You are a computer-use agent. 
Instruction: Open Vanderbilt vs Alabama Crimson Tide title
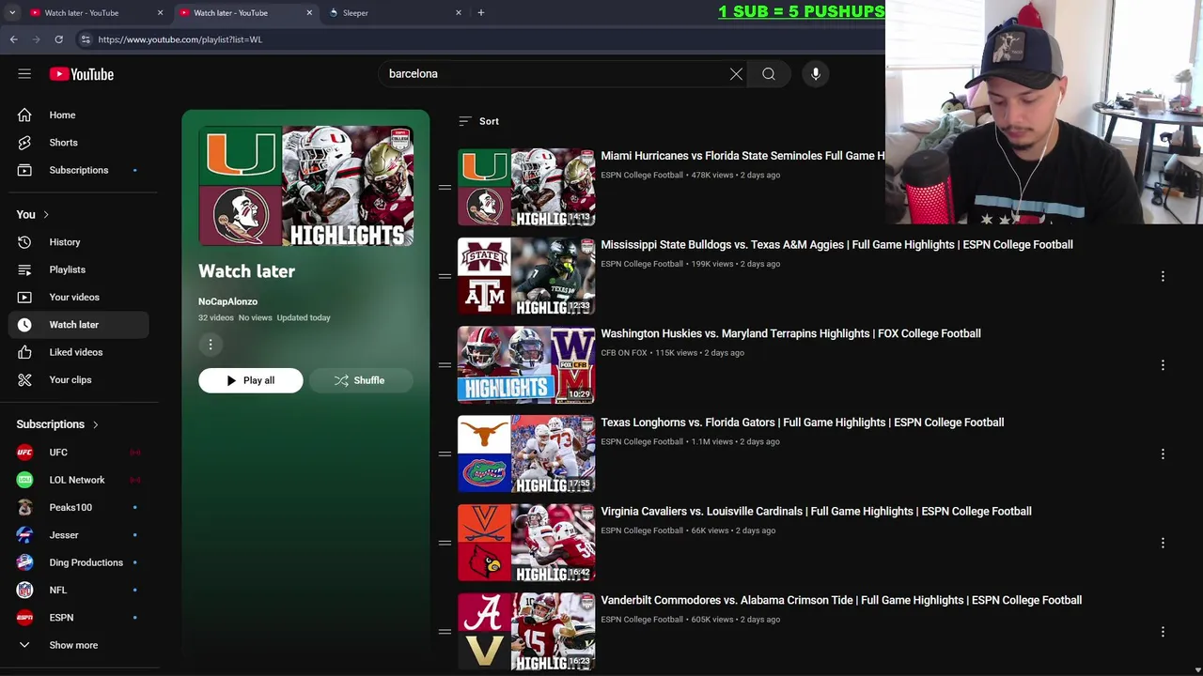coord(841,600)
